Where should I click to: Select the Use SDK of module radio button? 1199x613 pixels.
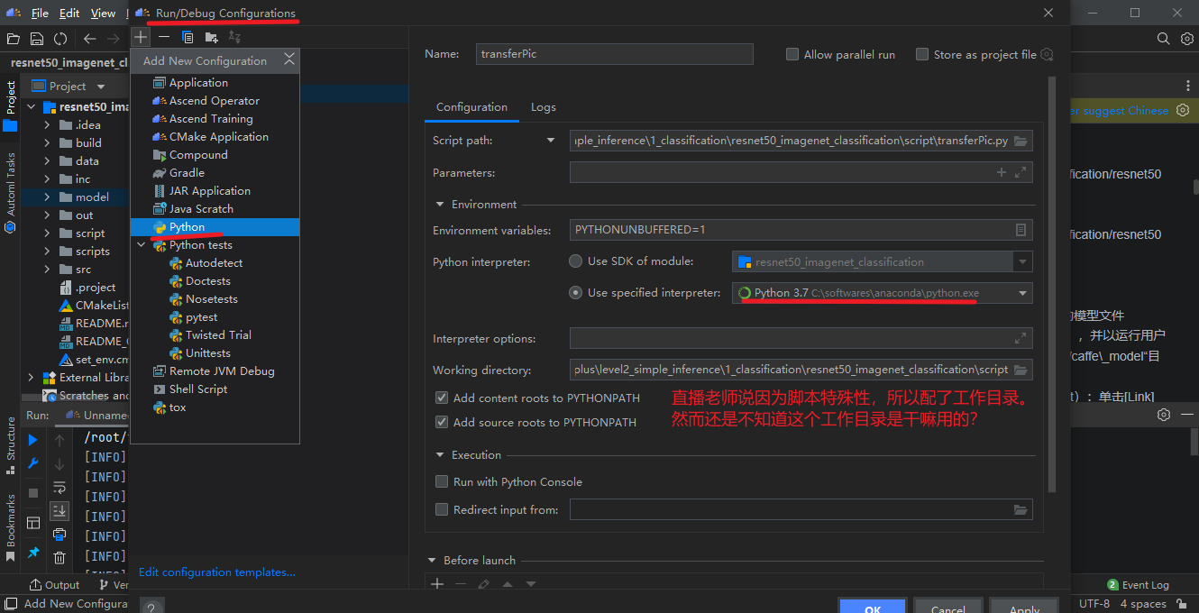click(575, 261)
